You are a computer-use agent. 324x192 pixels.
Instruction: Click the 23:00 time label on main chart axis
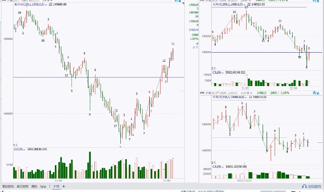[167, 181]
